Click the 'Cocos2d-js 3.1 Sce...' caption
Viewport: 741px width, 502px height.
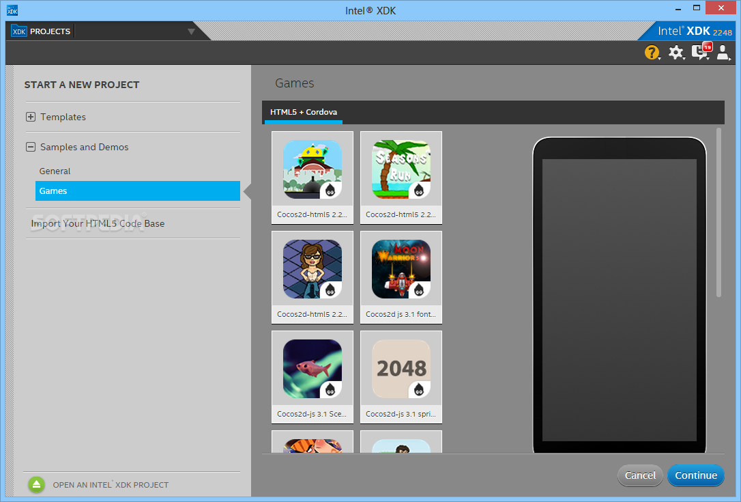[312, 414]
